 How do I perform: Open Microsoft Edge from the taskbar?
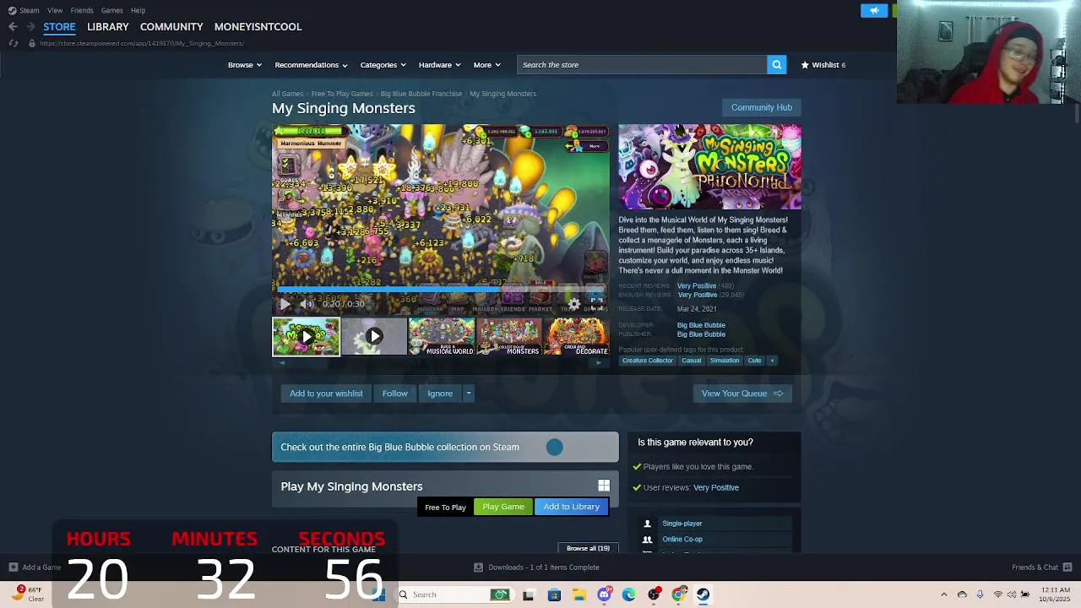(629, 594)
